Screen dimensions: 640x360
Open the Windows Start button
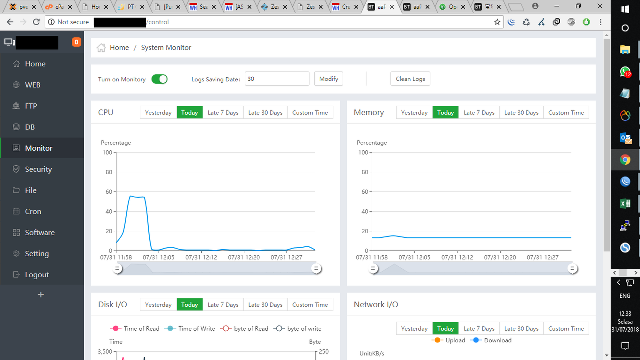coord(625,9)
